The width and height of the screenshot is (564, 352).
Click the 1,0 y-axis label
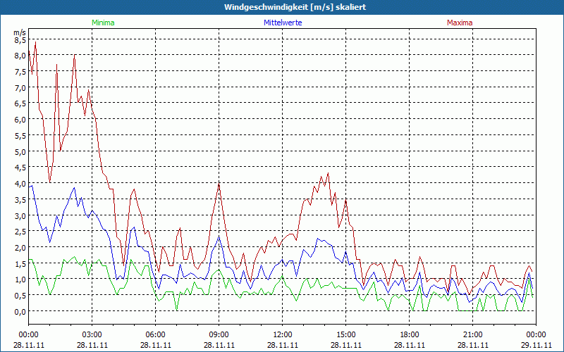tap(20, 279)
